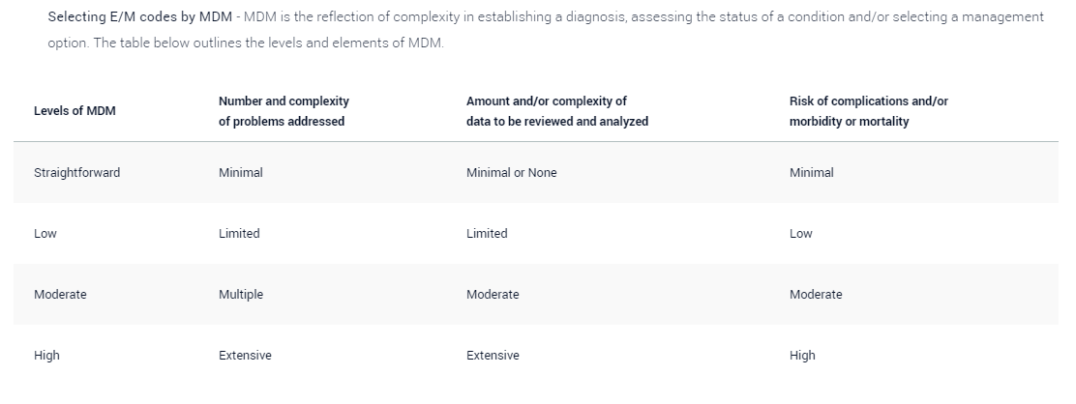Click 'Selecting E/M codes by MDM' heading text
Screen dimensions: 1076x404
(140, 17)
